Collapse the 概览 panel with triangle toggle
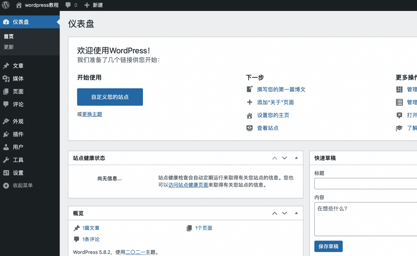The width and height of the screenshot is (417, 256). [x=296, y=213]
